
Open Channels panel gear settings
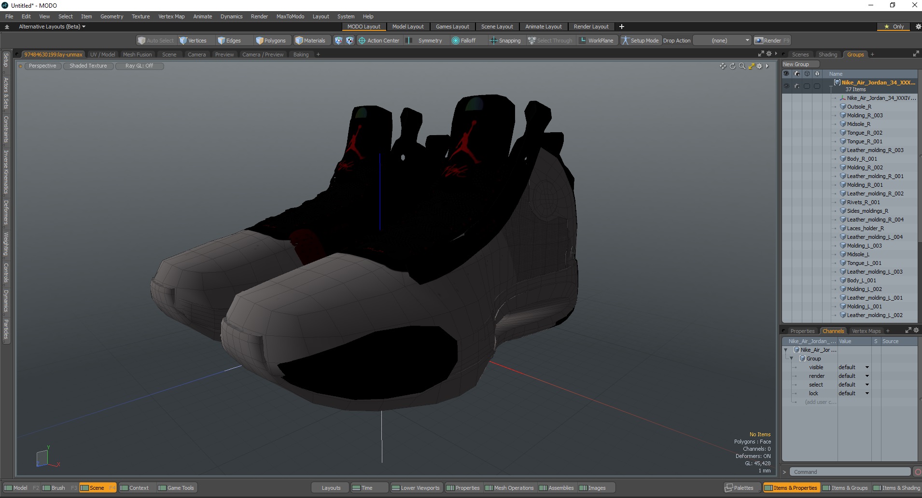[x=916, y=331]
